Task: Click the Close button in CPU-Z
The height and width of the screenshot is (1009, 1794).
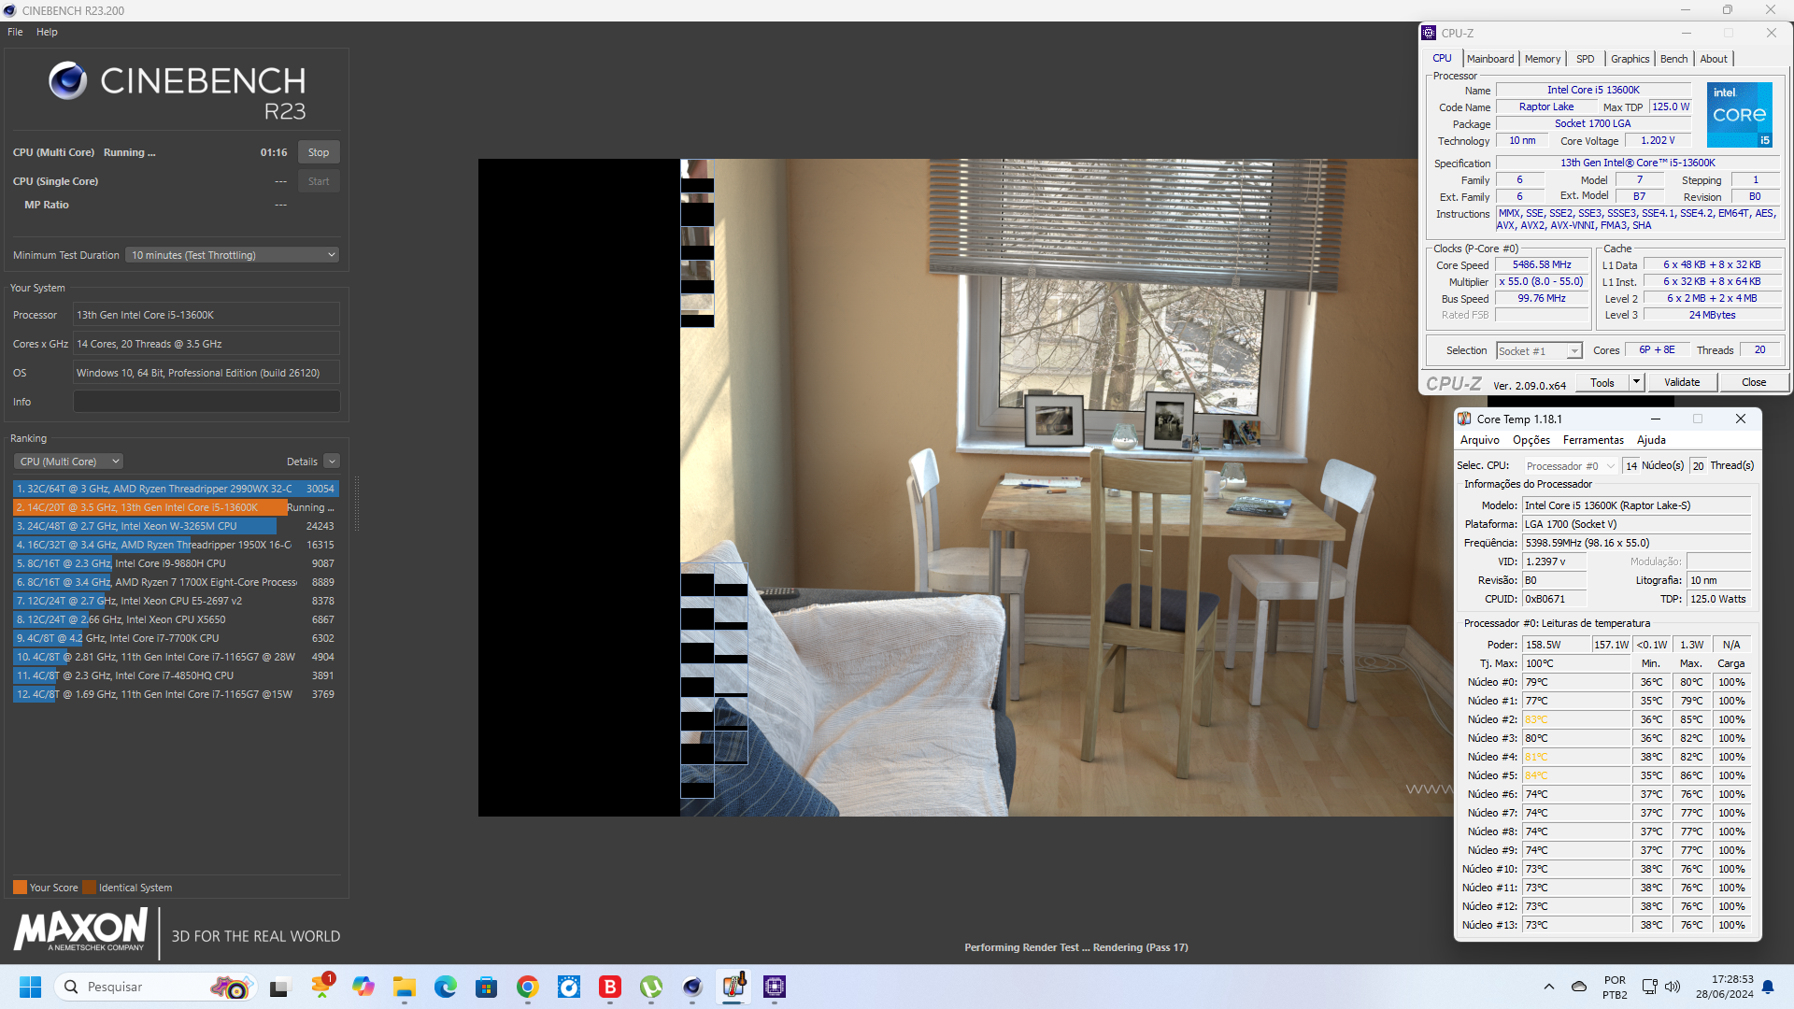Action: pyautogui.click(x=1754, y=382)
